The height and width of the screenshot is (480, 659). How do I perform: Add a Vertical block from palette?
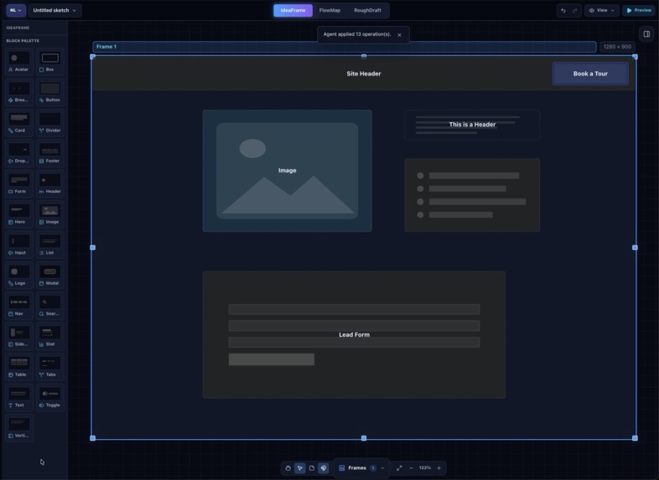19,428
